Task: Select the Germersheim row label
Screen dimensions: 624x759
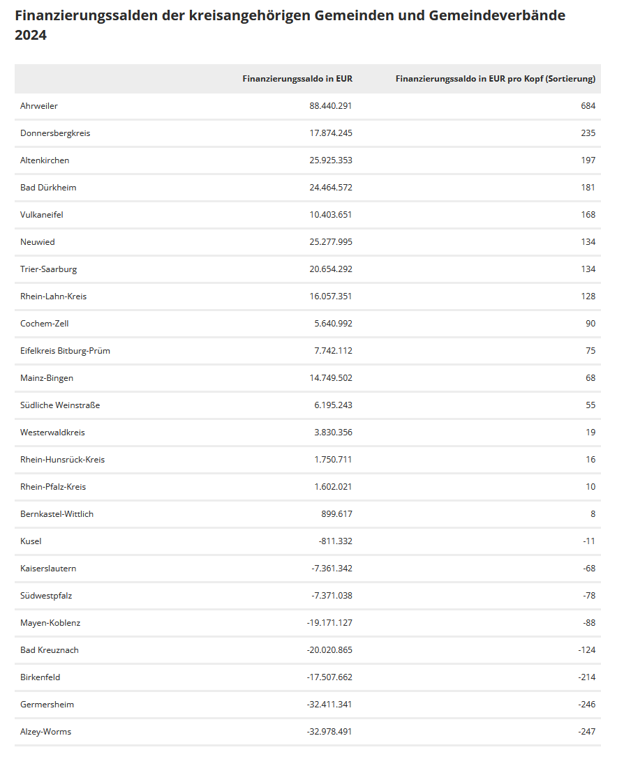Action: [47, 705]
